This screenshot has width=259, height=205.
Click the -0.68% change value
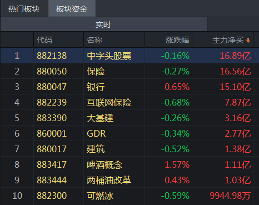point(175,102)
